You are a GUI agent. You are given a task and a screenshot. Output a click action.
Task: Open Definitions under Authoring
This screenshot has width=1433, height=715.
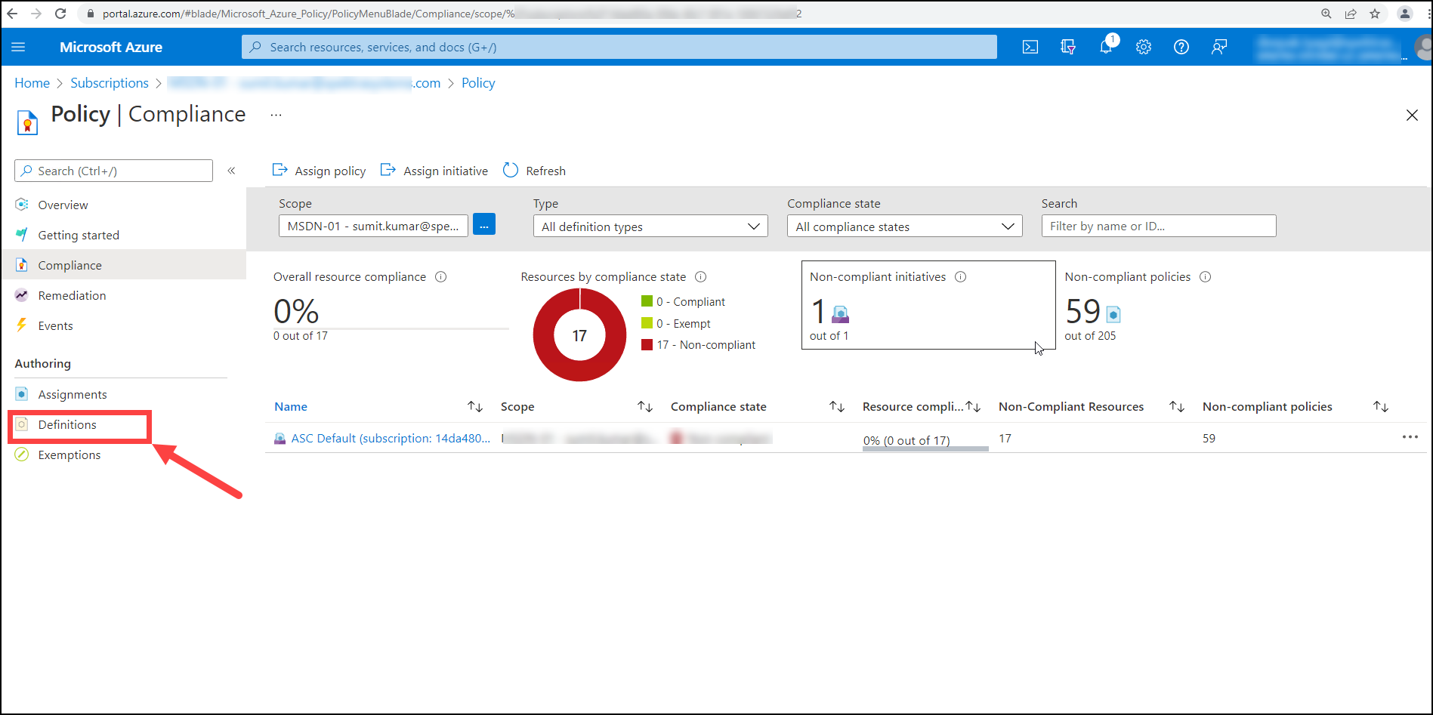click(67, 424)
